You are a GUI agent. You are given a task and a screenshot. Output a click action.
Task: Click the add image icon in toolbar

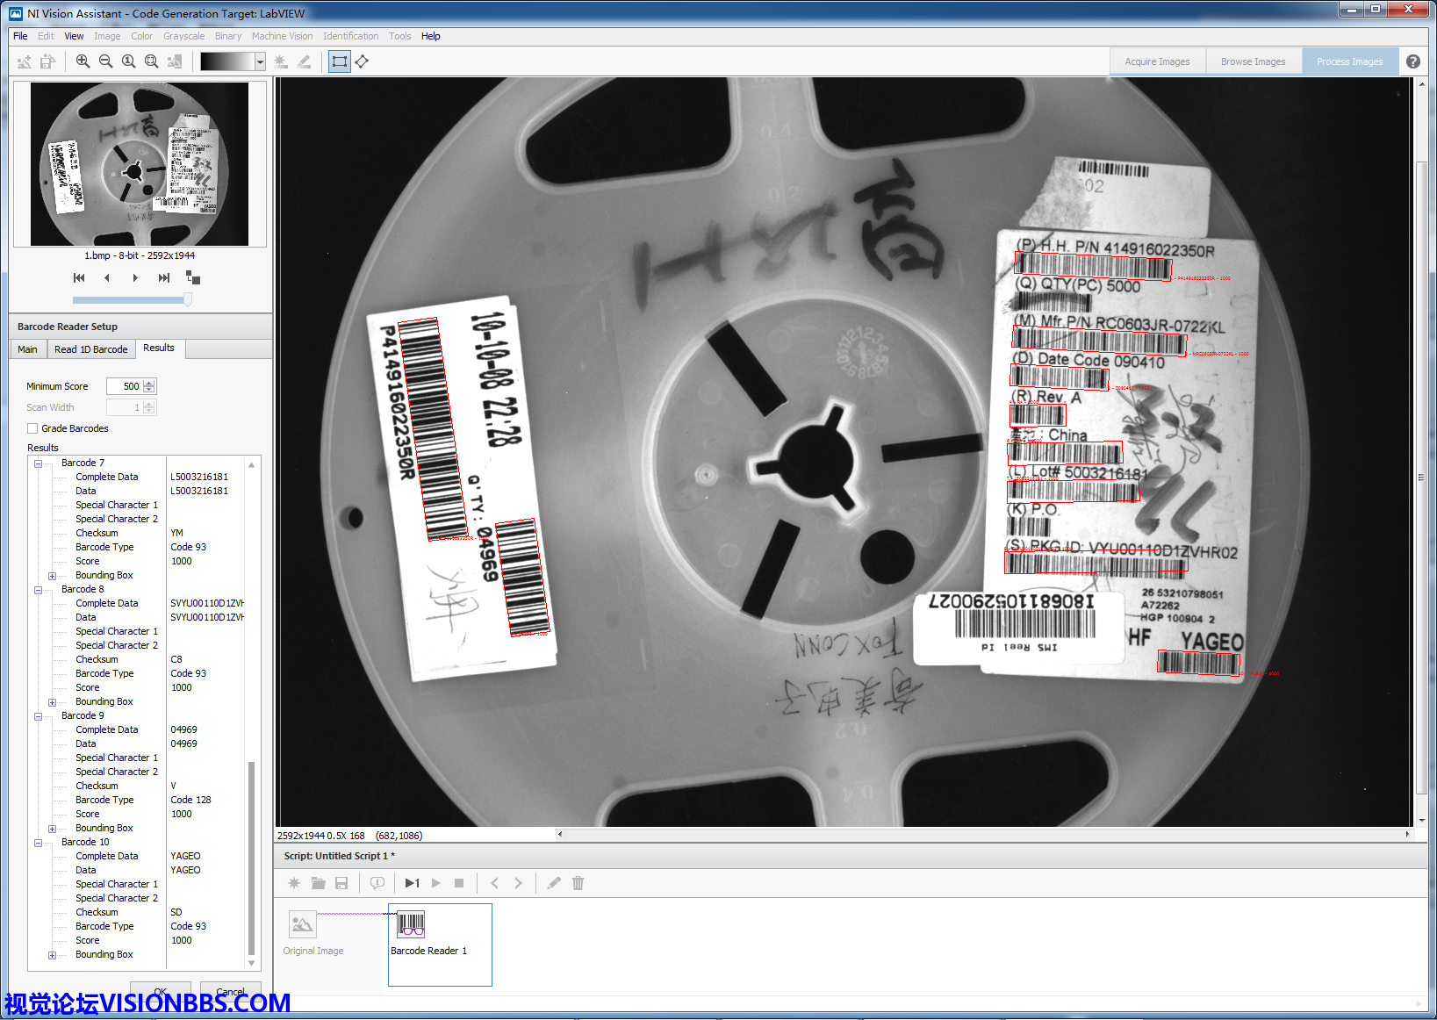click(x=25, y=61)
